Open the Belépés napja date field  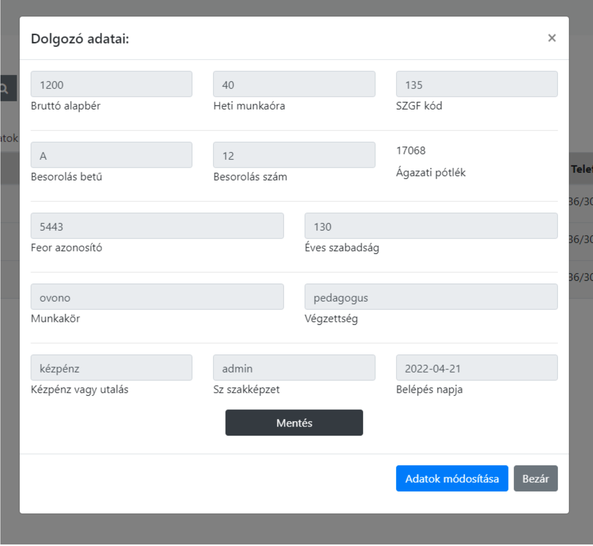point(476,368)
